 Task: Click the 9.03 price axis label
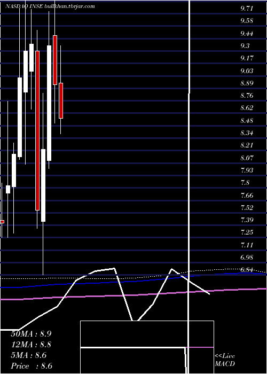[247, 71]
